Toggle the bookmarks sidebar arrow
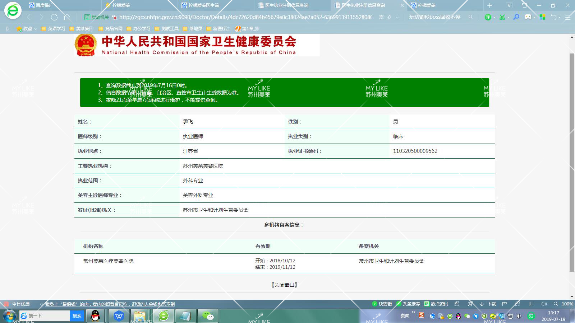 7,28
